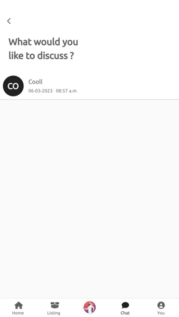Click the empty chat list area
The height and width of the screenshot is (317, 179).
[89, 199]
